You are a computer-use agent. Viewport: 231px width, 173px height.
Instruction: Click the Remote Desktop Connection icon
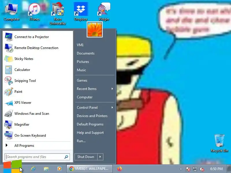click(9, 48)
